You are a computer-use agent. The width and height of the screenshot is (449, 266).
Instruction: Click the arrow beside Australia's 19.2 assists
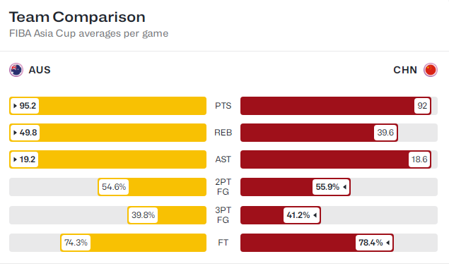(x=15, y=159)
